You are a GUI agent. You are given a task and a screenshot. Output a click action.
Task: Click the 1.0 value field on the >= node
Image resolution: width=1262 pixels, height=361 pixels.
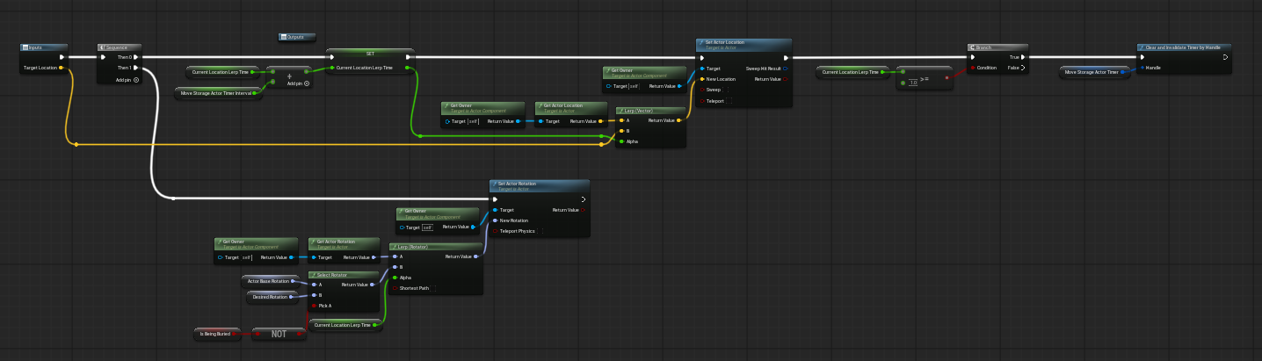pos(912,83)
